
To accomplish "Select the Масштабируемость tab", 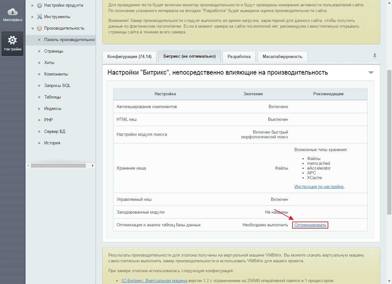I will [x=282, y=56].
